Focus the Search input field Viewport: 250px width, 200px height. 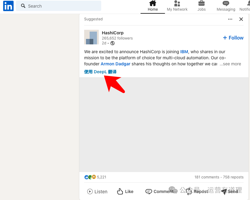59,6
